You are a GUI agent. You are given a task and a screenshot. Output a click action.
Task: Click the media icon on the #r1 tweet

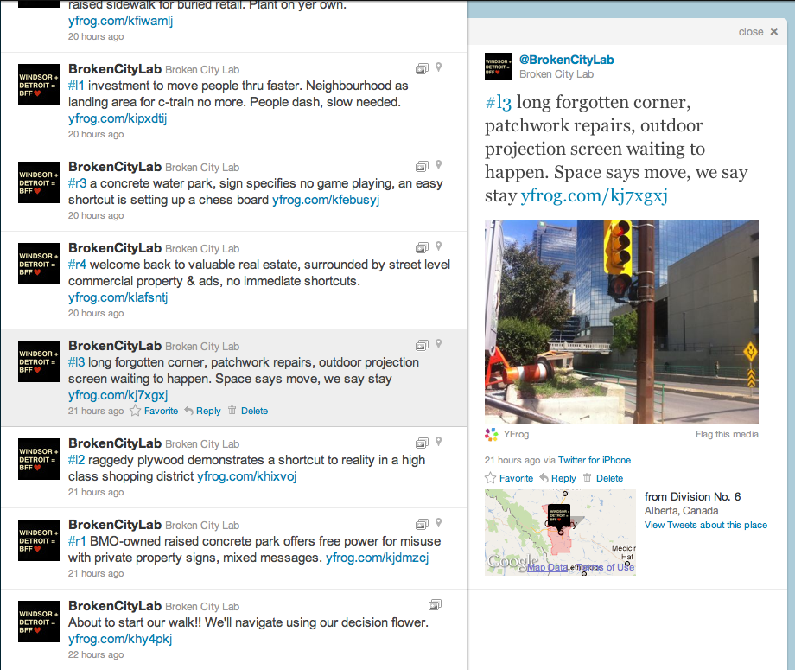[423, 523]
